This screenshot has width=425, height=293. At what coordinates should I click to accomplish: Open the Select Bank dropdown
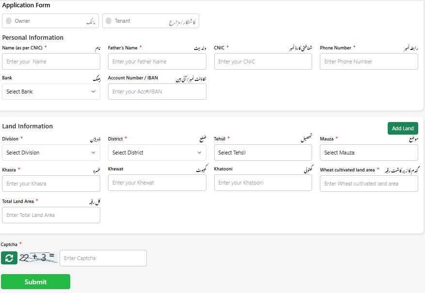[x=51, y=92]
